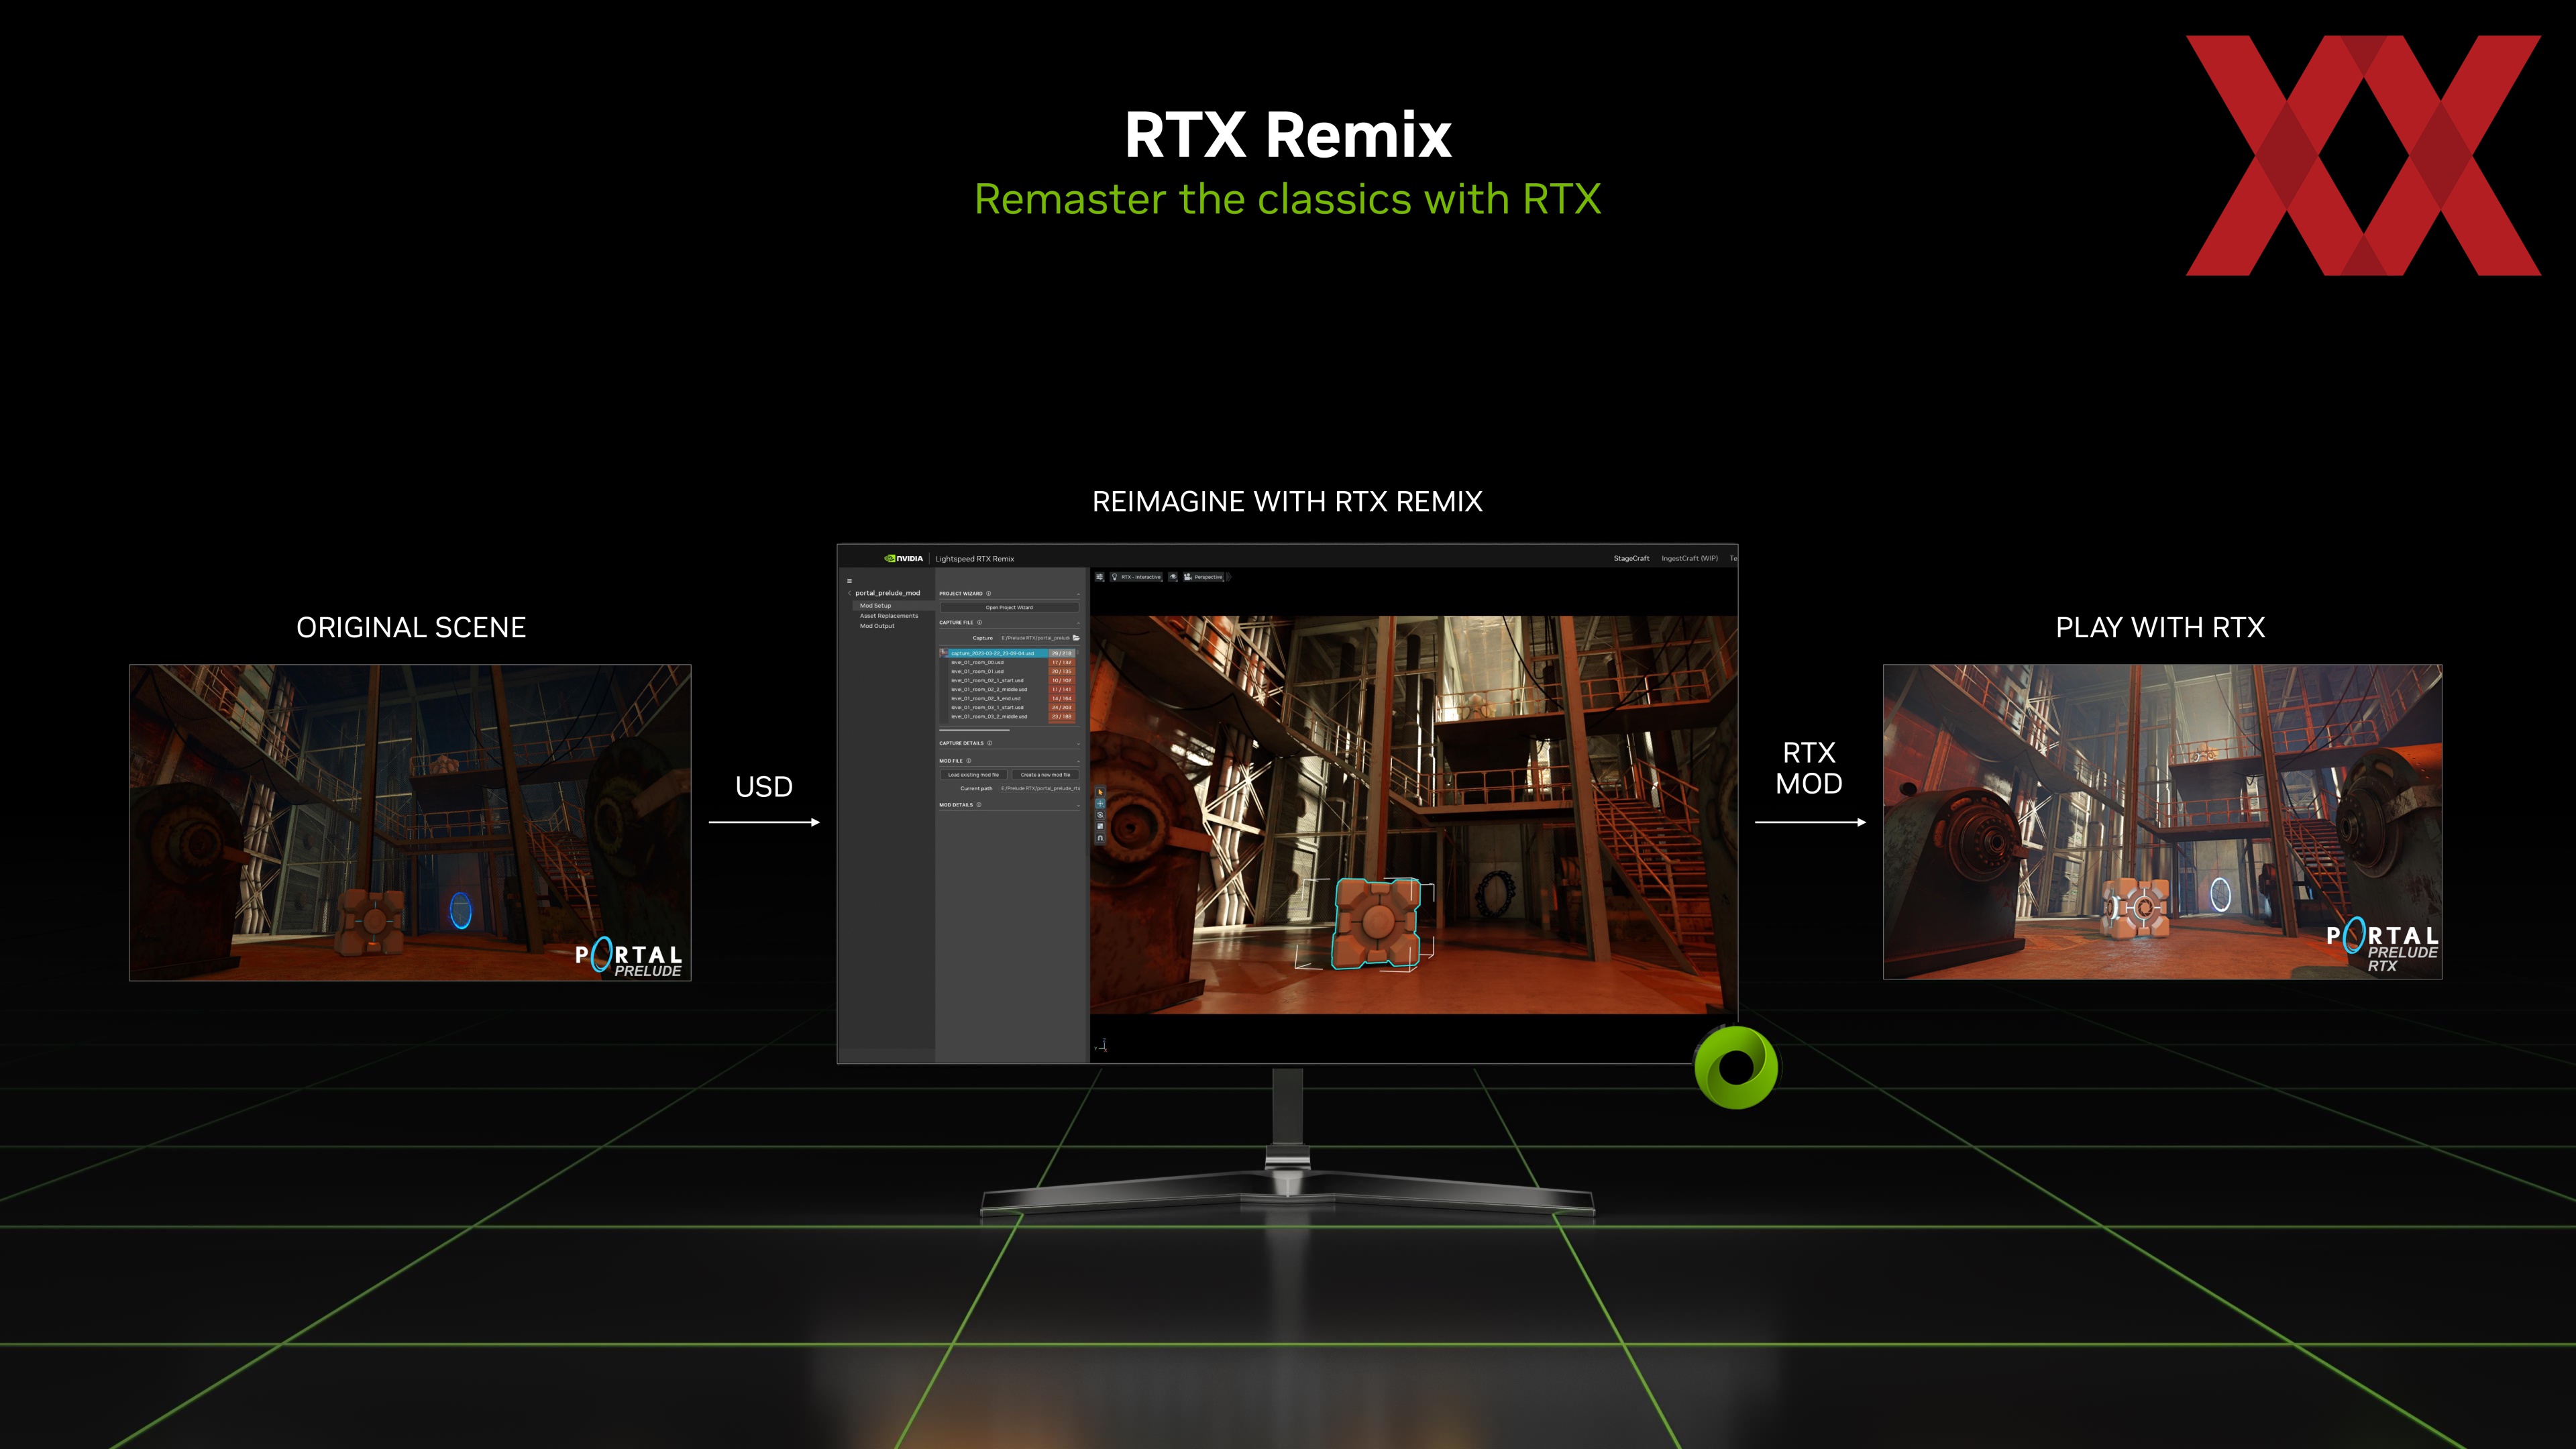Open the Perspective camera dropdown

pos(1205,577)
